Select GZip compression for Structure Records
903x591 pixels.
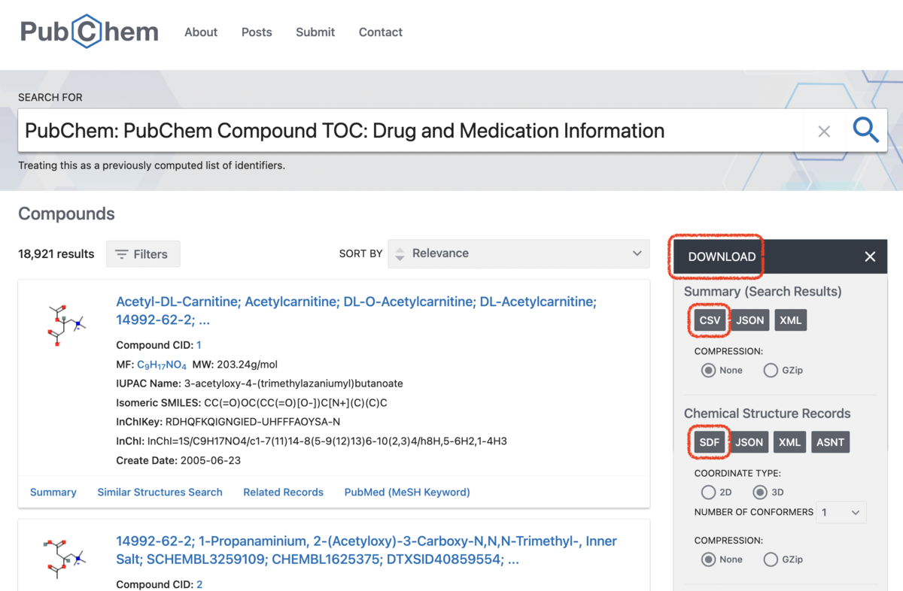(x=771, y=559)
